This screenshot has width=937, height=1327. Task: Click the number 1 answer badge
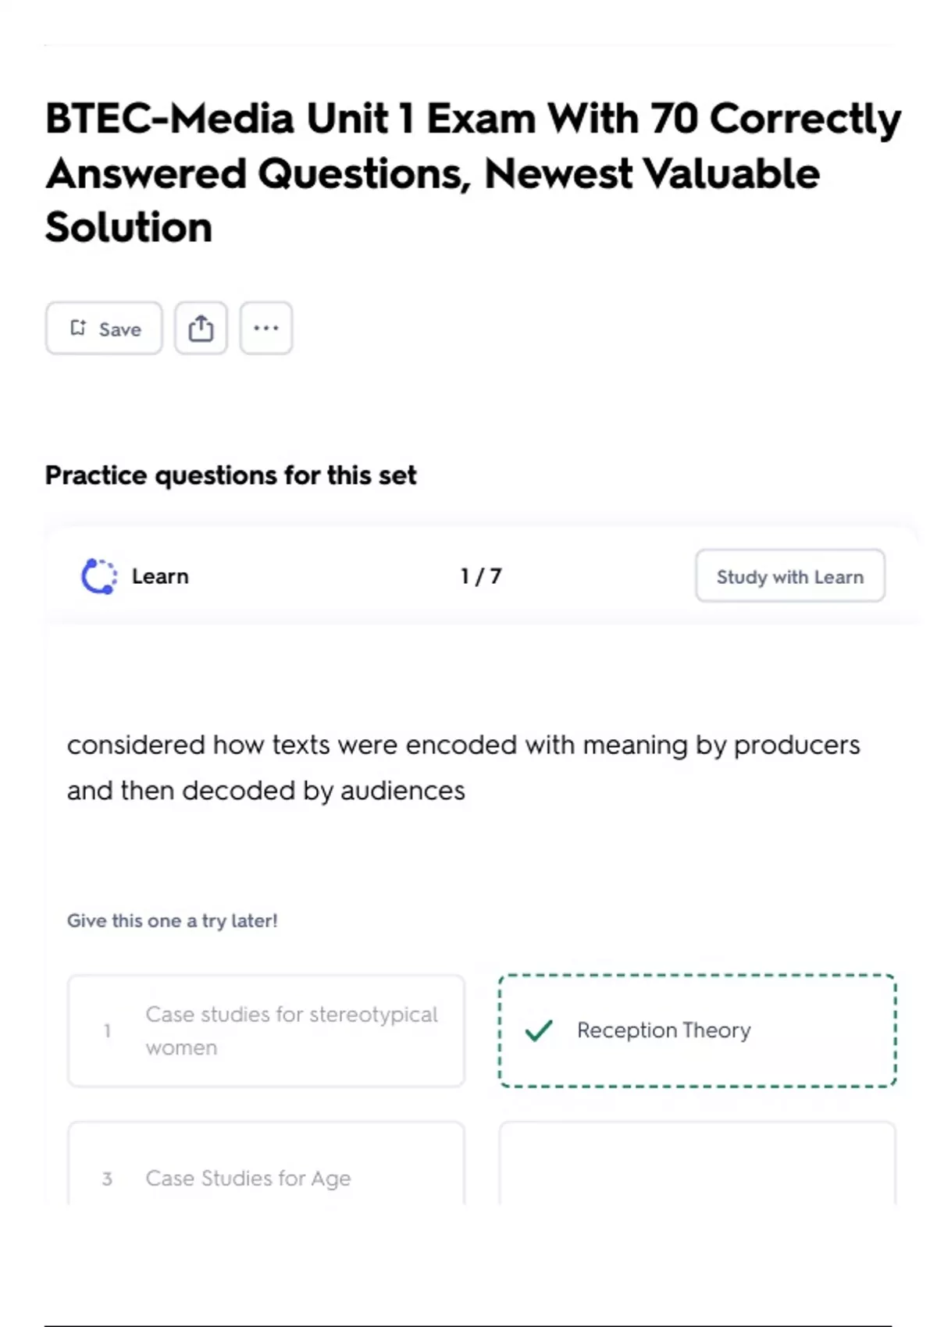pyautogui.click(x=107, y=1030)
